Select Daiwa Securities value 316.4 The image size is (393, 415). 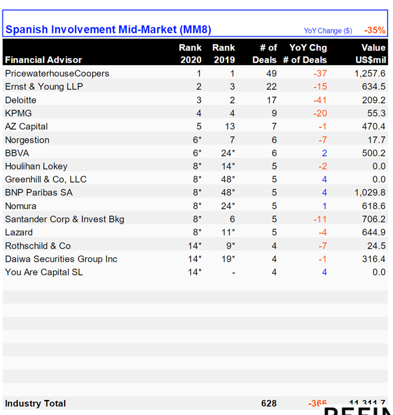[x=373, y=259]
